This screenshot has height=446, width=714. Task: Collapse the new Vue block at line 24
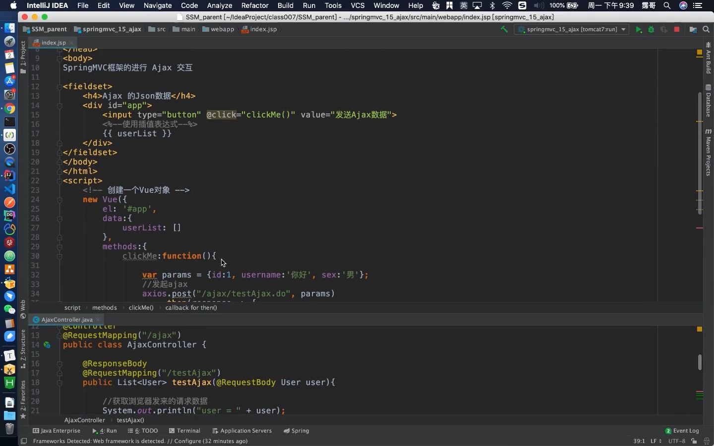pos(59,200)
